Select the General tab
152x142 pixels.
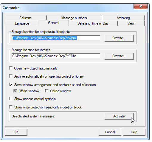[54, 23]
